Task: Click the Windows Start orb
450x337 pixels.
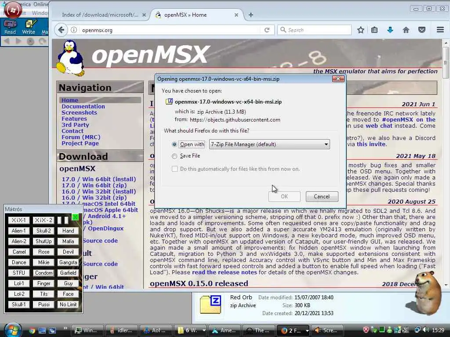Action: 12,330
